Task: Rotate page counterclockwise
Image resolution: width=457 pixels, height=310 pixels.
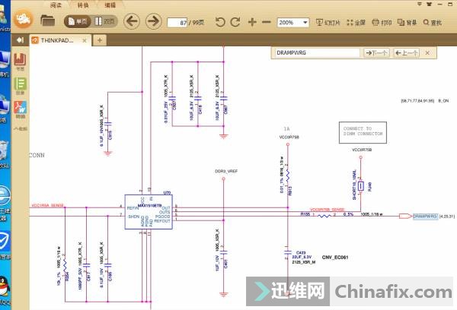Action: pyautogui.click(x=220, y=22)
